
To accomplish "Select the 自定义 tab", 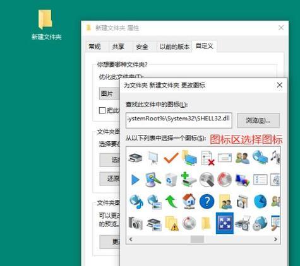I will [205, 46].
